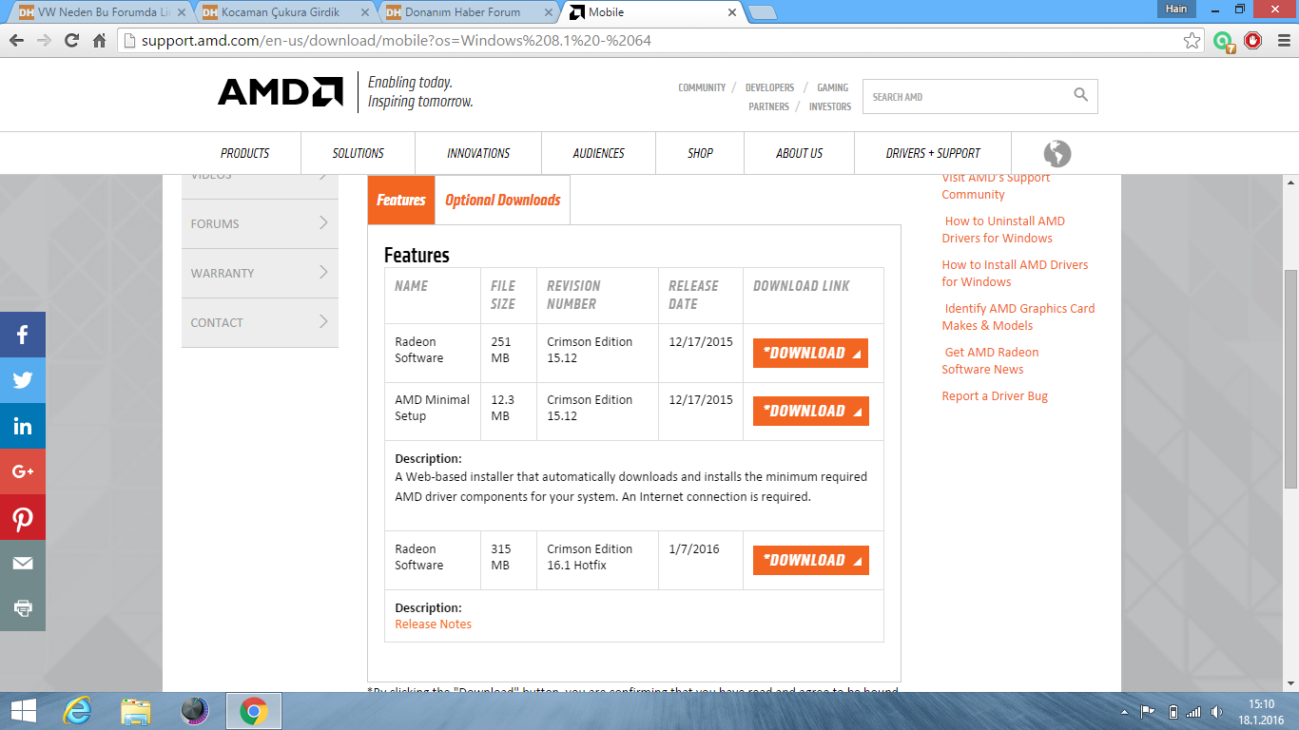The height and width of the screenshot is (730, 1299).
Task: Expand the CONTACT sidebar item
Action: tap(260, 322)
